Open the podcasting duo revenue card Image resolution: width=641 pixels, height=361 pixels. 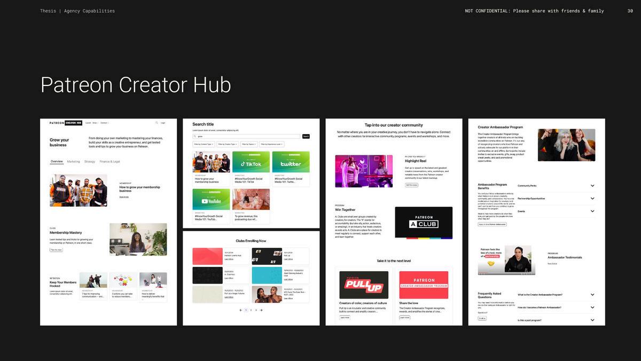click(251, 206)
